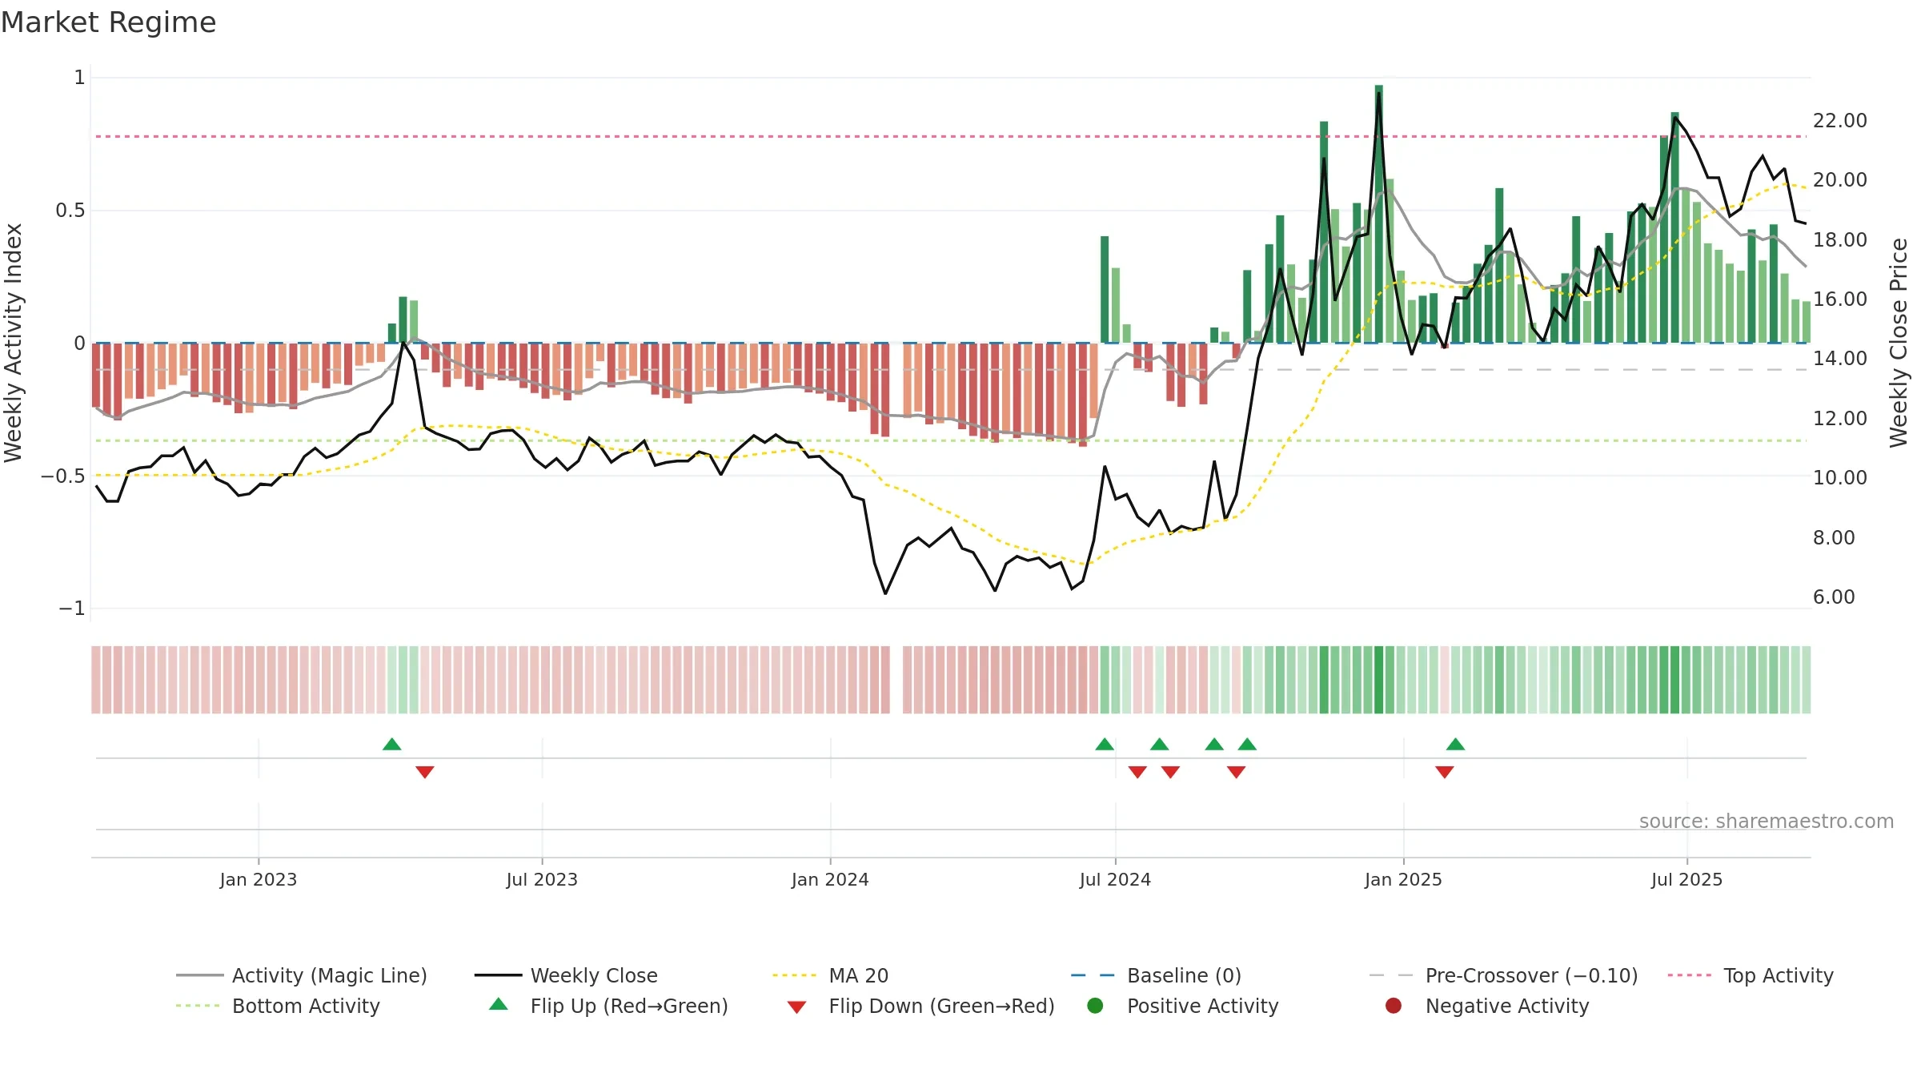Viewport: 1921px width, 1081px height.
Task: Click the −0.5 activity axis tick
Action: coord(63,476)
